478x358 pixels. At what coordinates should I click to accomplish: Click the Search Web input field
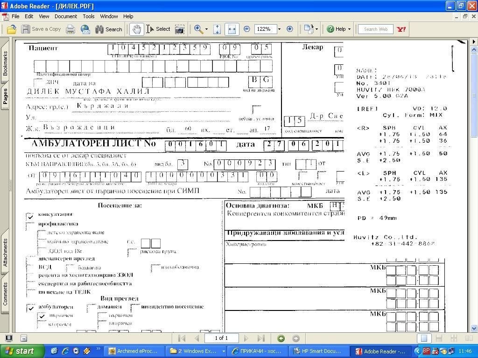point(376,29)
